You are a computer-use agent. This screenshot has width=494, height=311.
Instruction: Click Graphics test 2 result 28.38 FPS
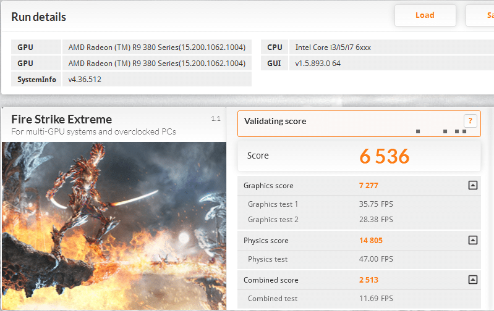[376, 220]
